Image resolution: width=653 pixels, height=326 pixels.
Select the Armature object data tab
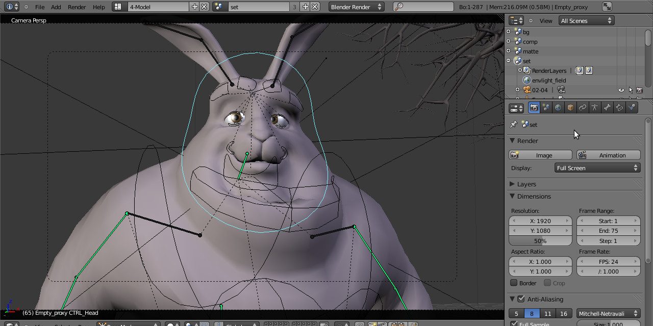tap(595, 107)
